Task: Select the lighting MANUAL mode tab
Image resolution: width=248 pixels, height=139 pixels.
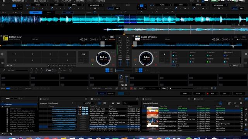Action: pyautogui.click(x=111, y=93)
